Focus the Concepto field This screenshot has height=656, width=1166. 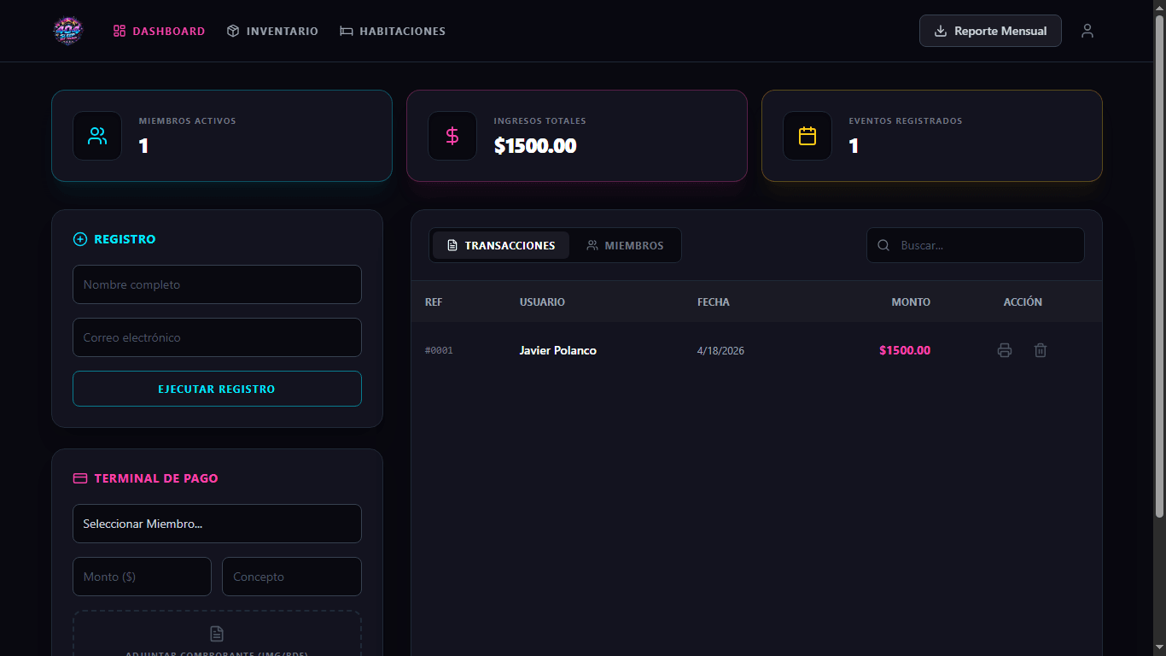coord(292,577)
